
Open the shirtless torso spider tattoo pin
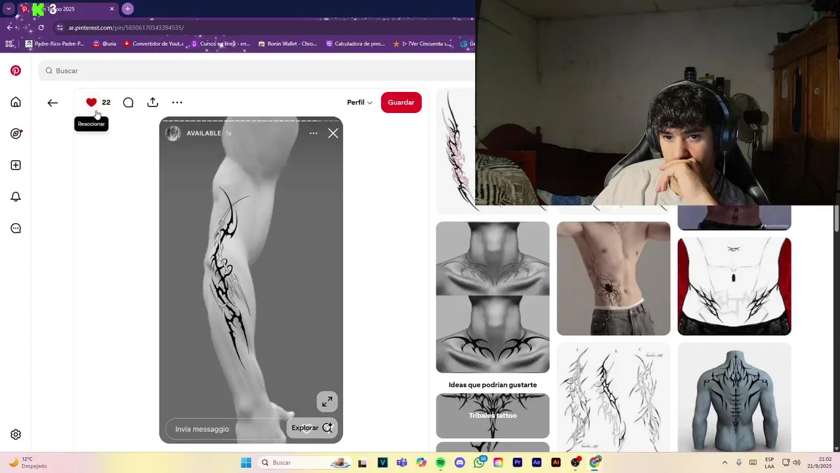(614, 279)
